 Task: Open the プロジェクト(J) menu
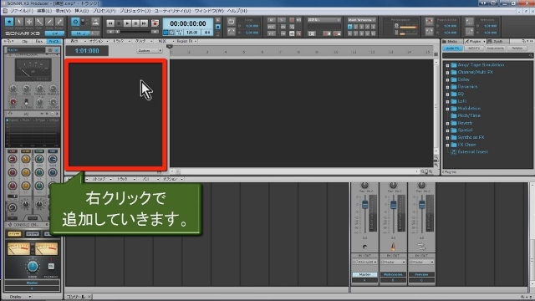click(135, 11)
